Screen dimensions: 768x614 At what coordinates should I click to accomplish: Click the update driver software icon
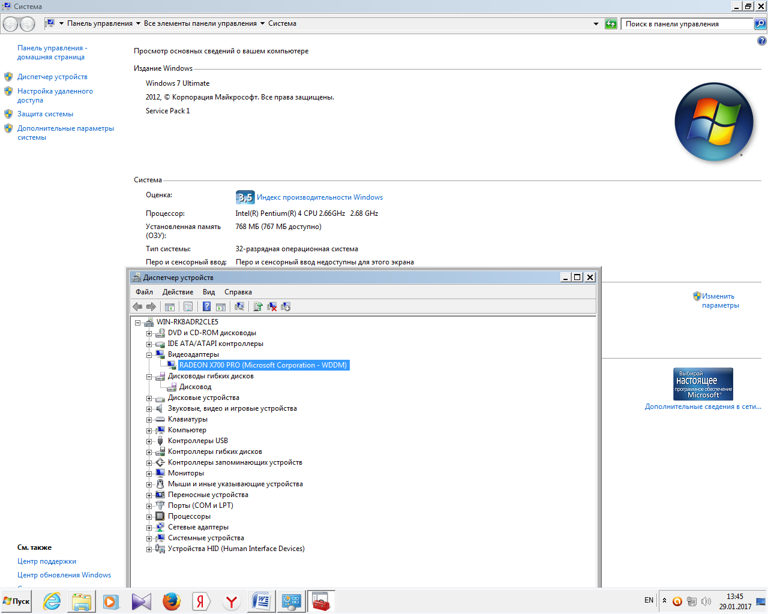258,306
